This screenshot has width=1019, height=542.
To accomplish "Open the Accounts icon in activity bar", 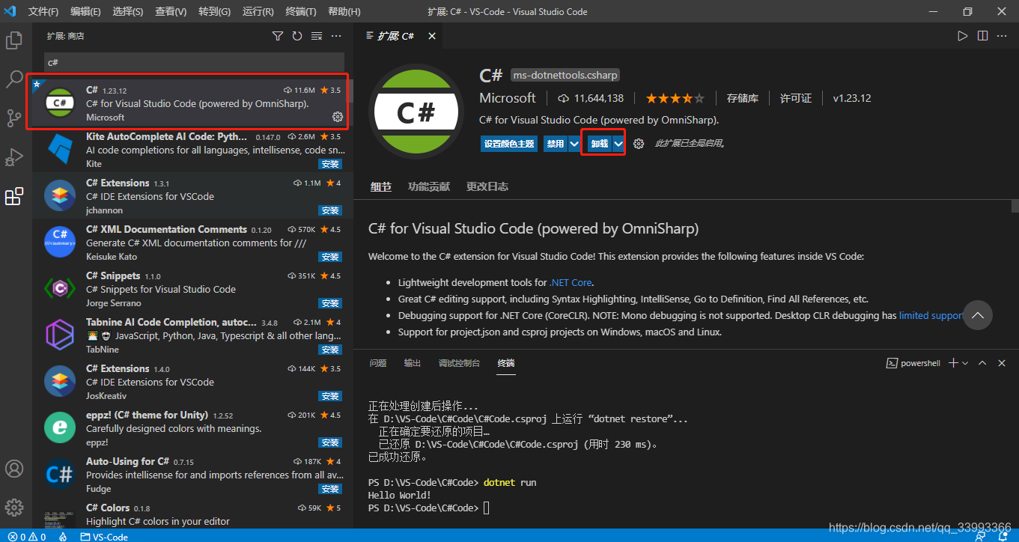I will pyautogui.click(x=14, y=469).
